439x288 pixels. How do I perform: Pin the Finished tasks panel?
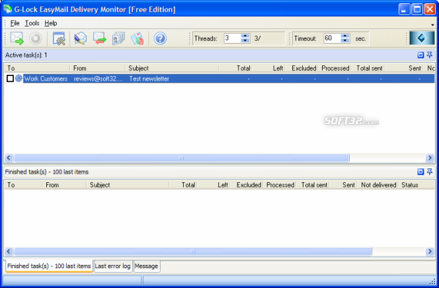(430, 172)
